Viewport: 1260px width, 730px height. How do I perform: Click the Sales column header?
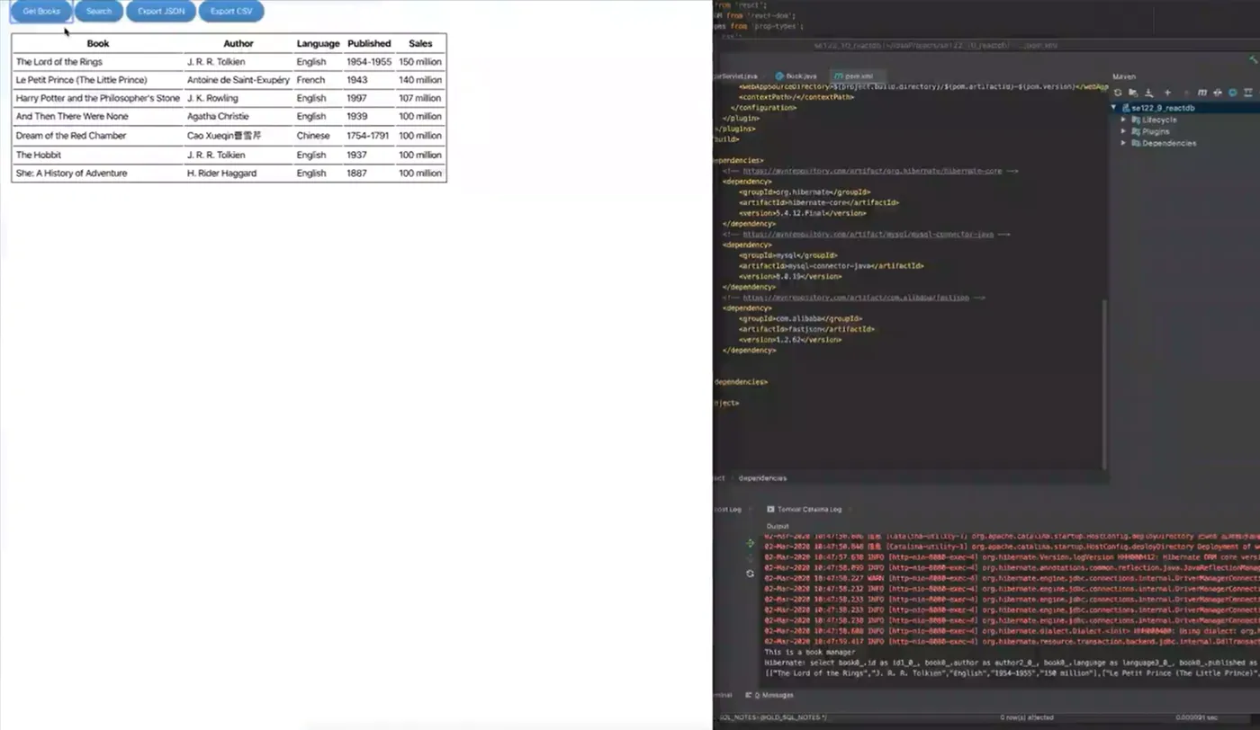(x=420, y=43)
